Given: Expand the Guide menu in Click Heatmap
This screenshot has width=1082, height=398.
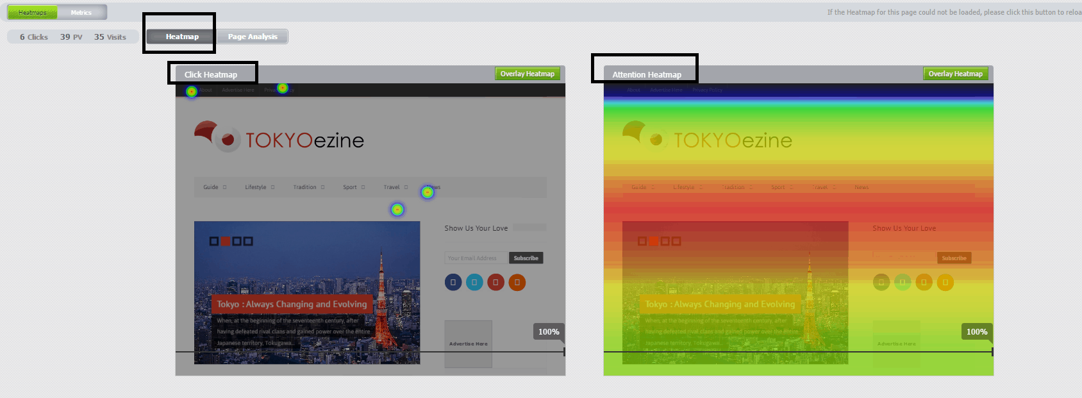Looking at the screenshot, I should pos(215,187).
